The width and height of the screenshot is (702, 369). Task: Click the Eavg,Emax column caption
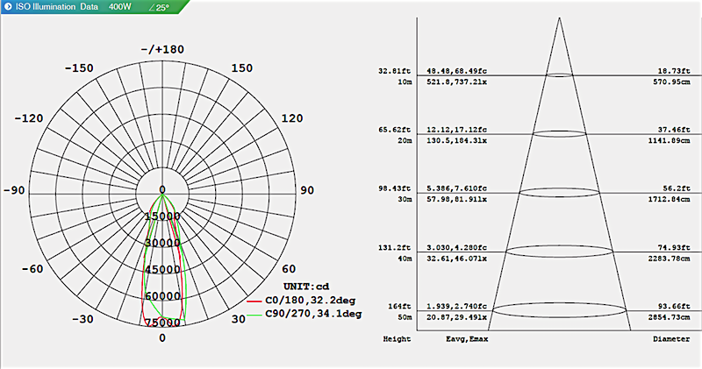coord(467,339)
